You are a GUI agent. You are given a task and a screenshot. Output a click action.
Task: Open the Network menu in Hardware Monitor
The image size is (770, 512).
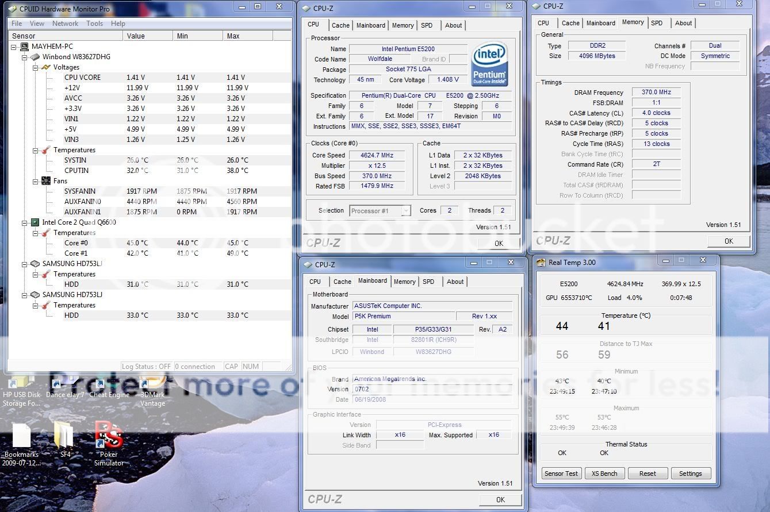(x=65, y=24)
